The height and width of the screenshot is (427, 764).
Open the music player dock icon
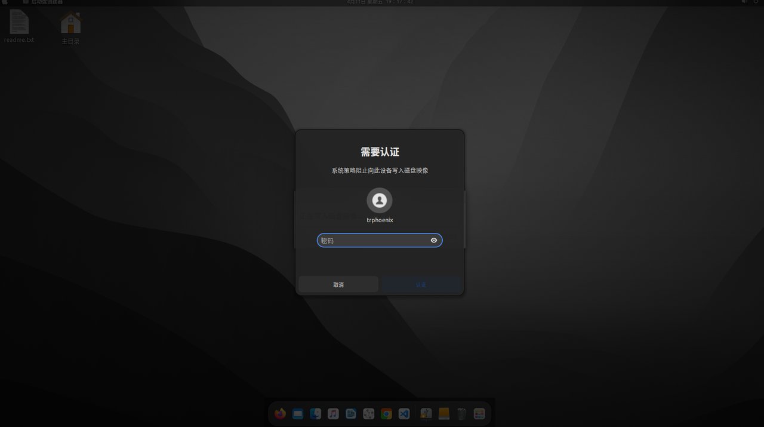(x=334, y=414)
